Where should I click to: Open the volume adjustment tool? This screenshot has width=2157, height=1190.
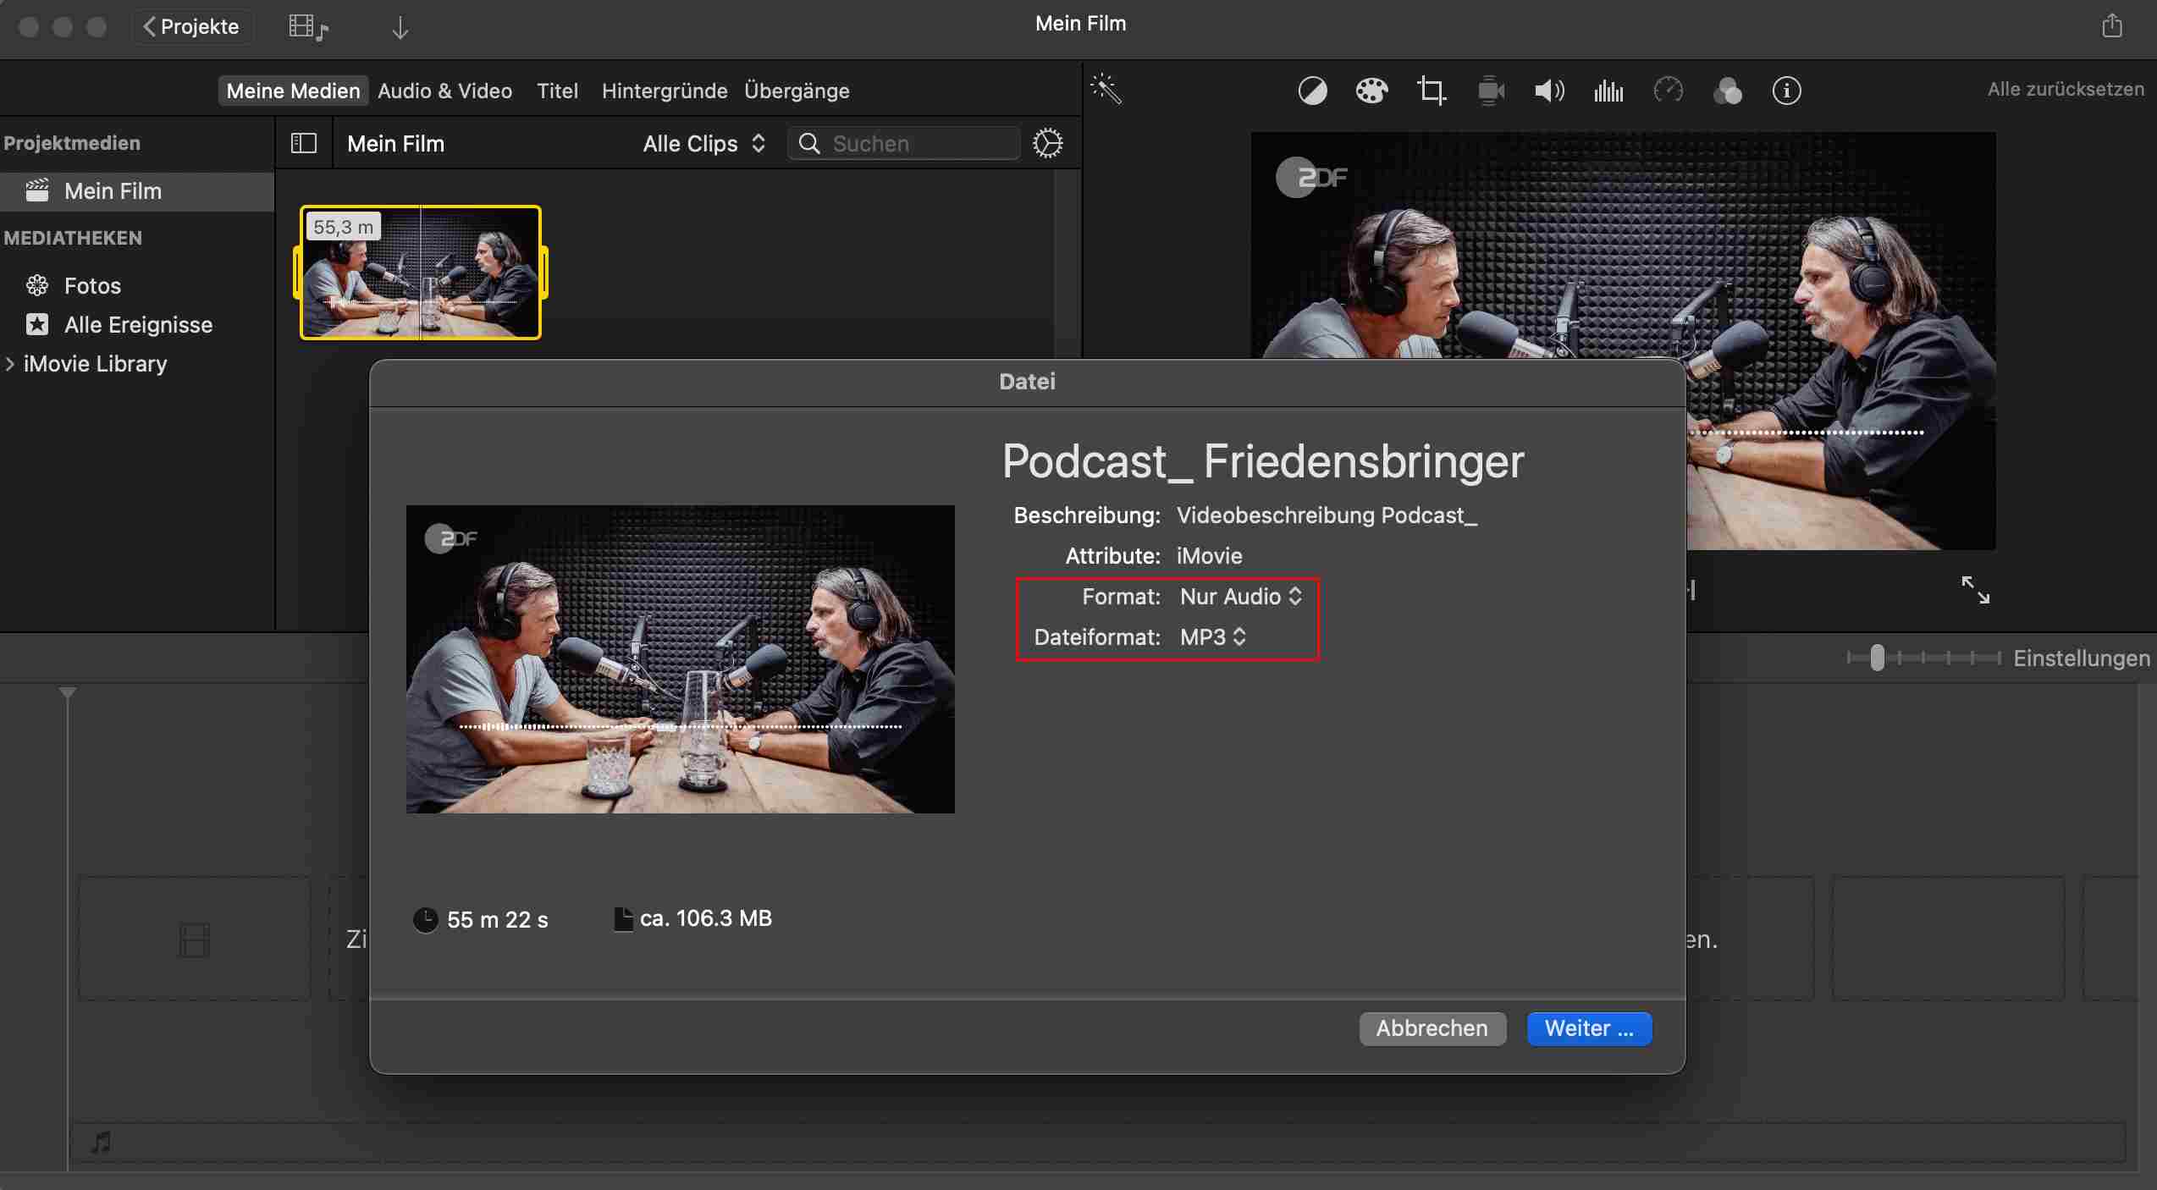1549,91
